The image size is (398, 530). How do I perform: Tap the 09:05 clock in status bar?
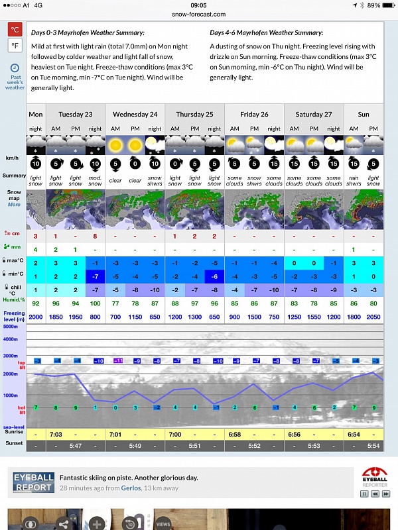198,5
